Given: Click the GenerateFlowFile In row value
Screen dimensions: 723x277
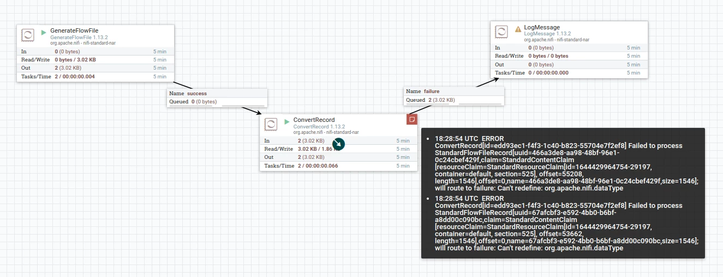Looking at the screenshot, I should (x=67, y=51).
